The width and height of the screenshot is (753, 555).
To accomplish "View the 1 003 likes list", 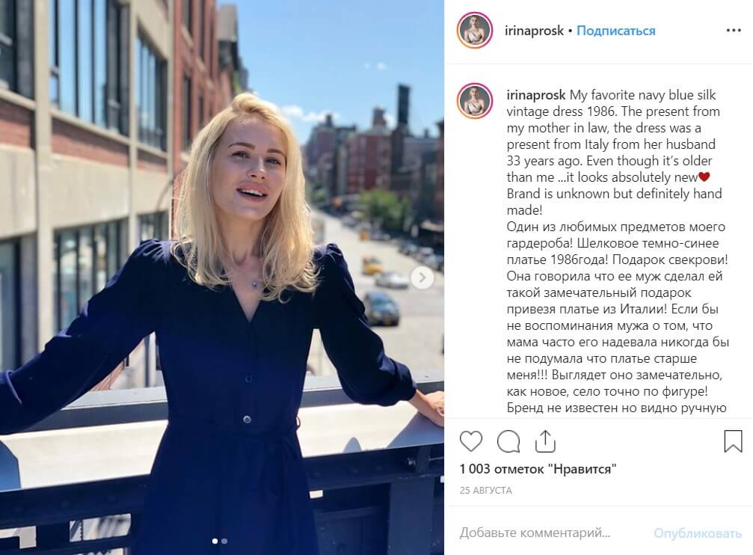I will [538, 469].
